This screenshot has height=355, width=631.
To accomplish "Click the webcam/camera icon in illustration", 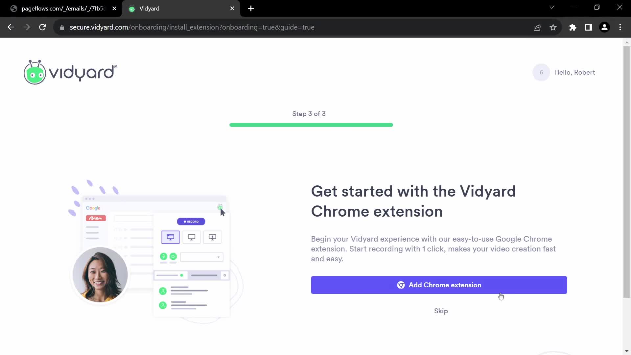I will click(x=173, y=256).
